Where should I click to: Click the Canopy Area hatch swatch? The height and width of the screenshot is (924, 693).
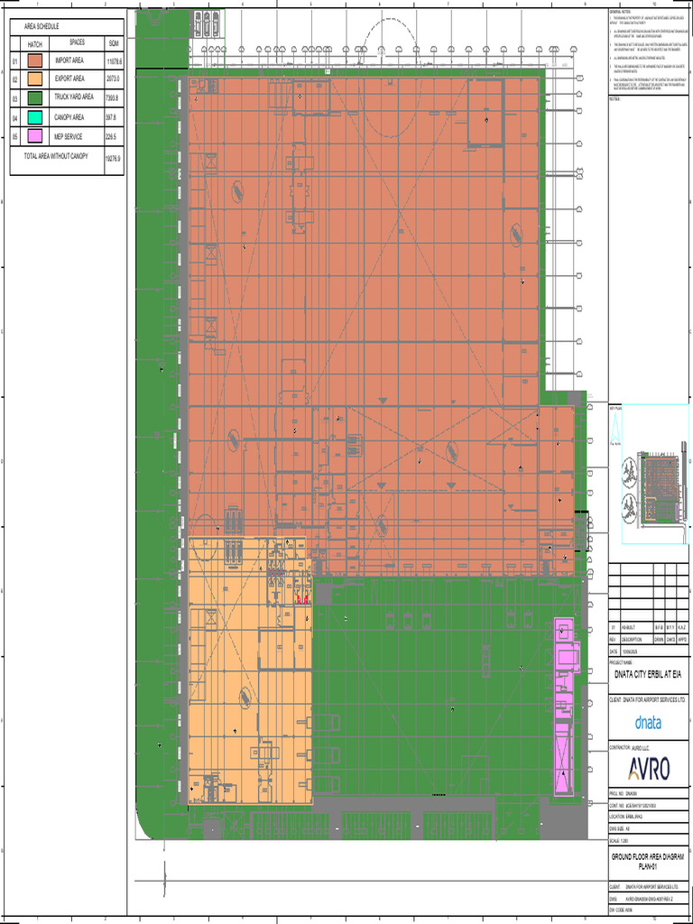pyautogui.click(x=35, y=117)
